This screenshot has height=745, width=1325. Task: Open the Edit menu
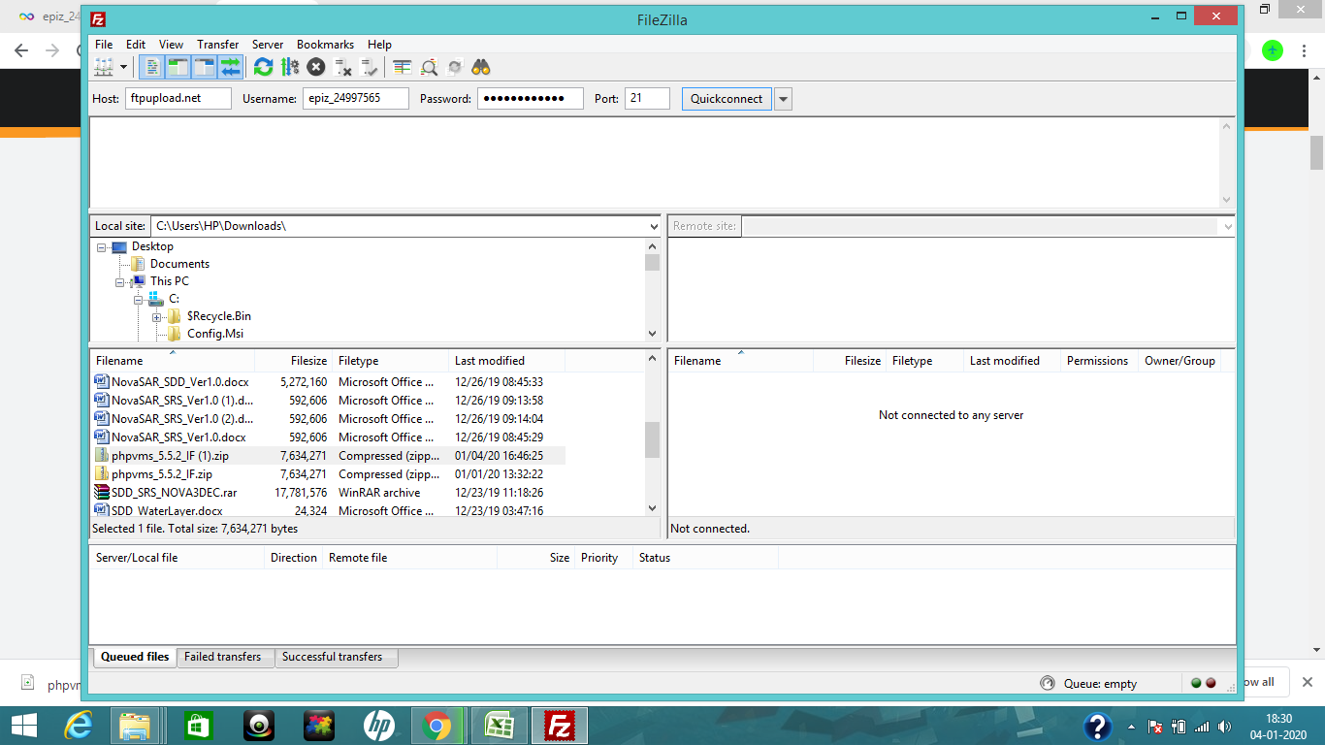click(136, 45)
